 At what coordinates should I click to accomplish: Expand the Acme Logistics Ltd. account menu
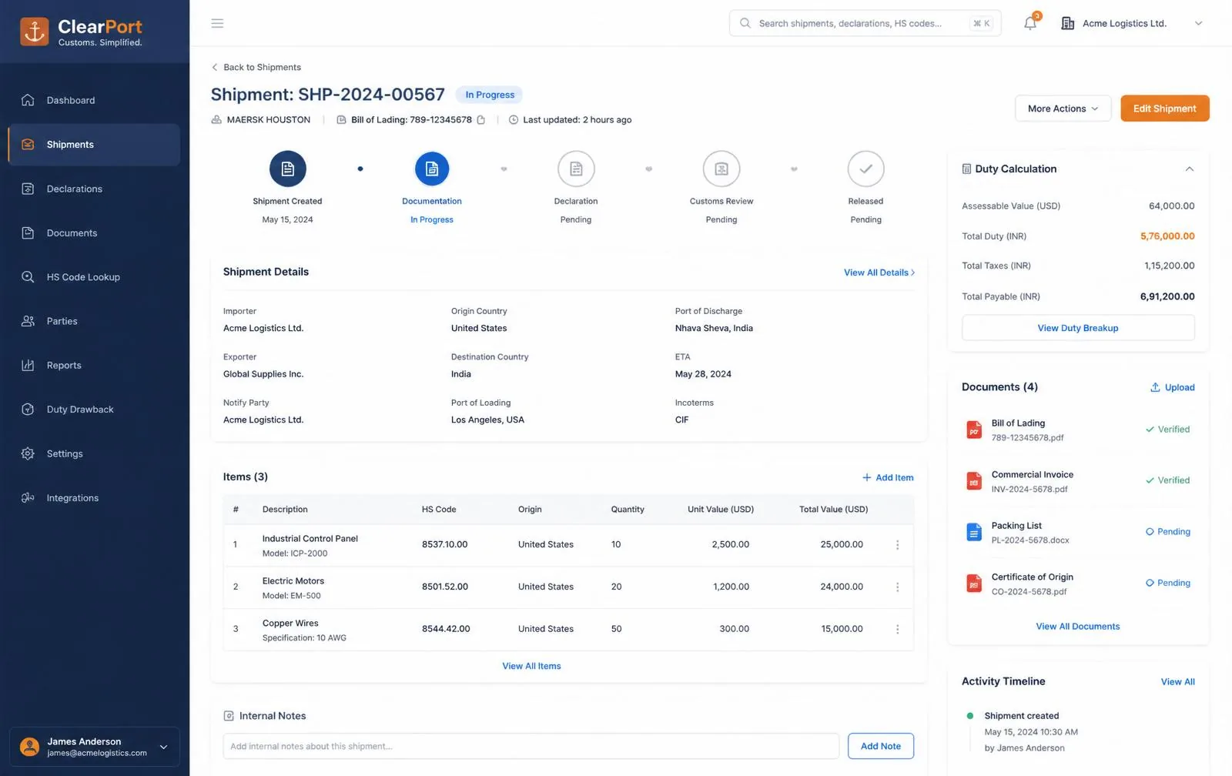point(1198,23)
